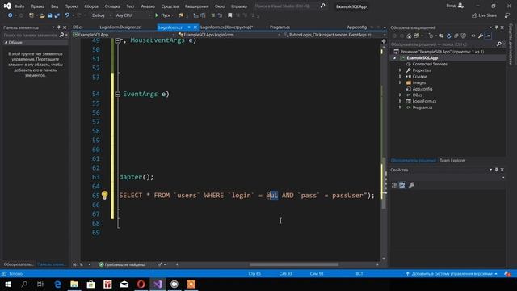Show categorized view in Properties panel

click(394, 185)
